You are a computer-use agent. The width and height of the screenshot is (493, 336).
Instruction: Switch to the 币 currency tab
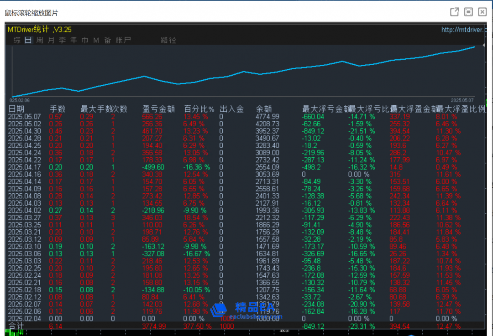point(85,41)
